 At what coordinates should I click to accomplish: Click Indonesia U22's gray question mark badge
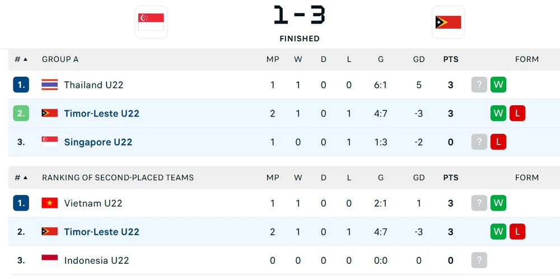point(479,260)
